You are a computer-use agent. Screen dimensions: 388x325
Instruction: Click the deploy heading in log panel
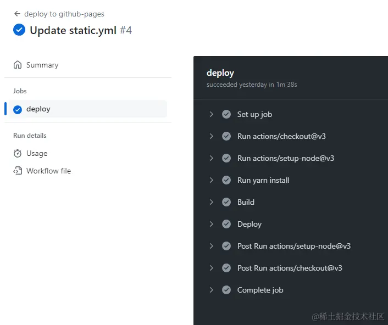coord(220,73)
